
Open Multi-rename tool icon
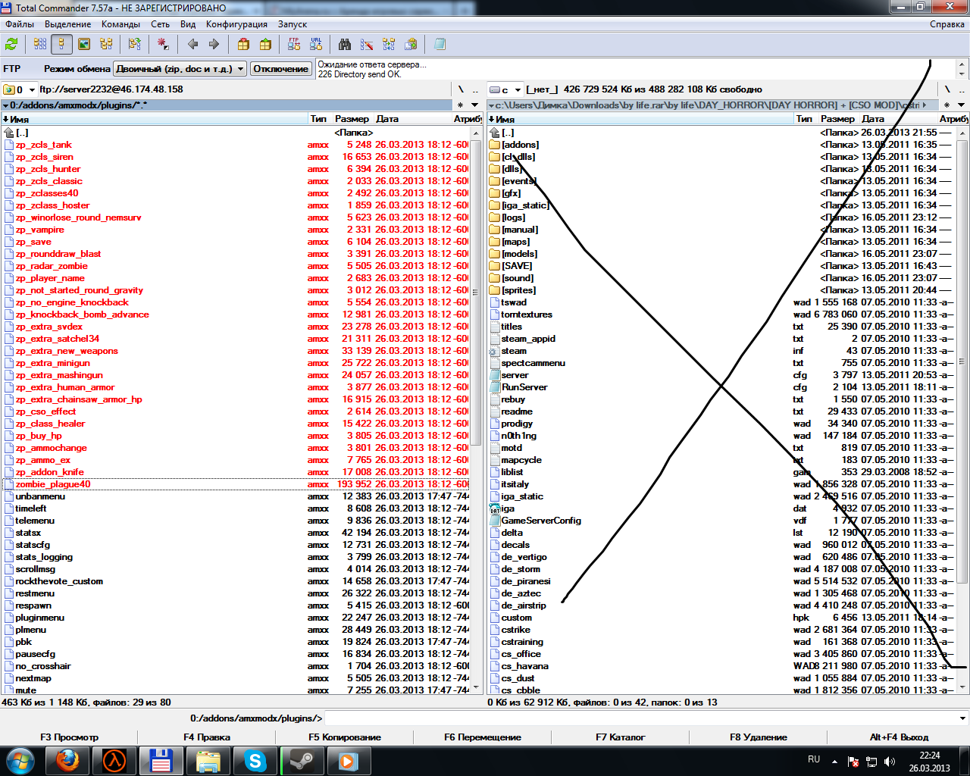tap(367, 44)
